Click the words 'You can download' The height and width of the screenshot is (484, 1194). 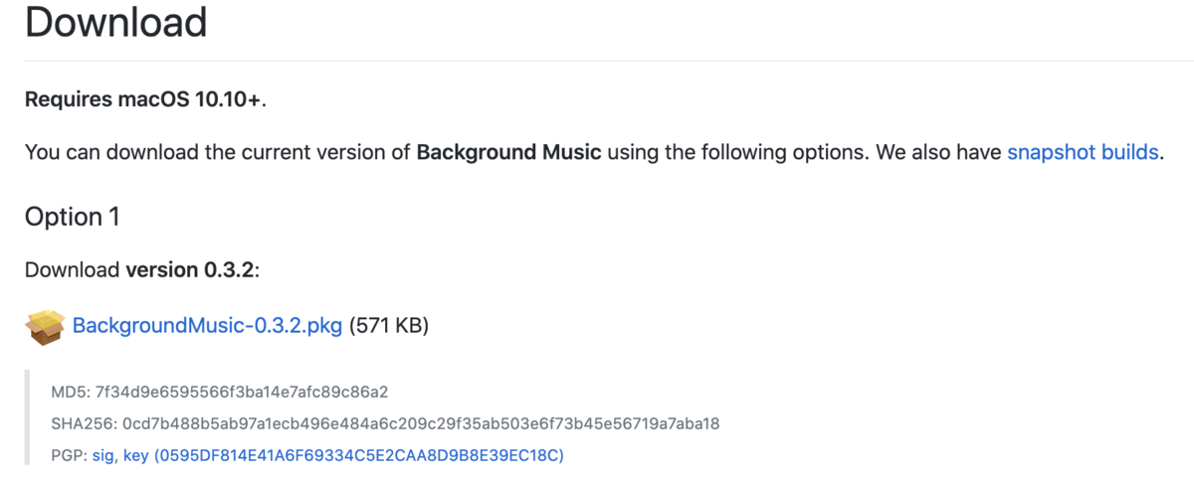point(99,152)
